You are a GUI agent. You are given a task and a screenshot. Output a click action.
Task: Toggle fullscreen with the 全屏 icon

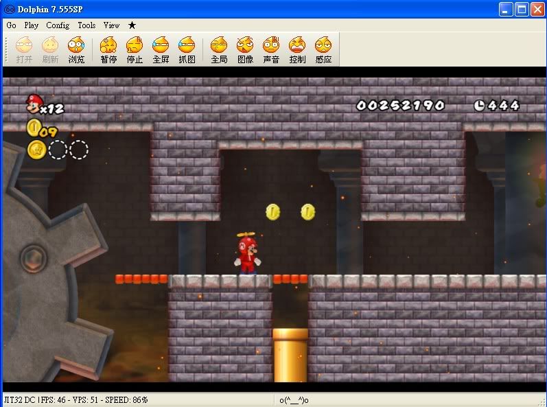[161, 50]
